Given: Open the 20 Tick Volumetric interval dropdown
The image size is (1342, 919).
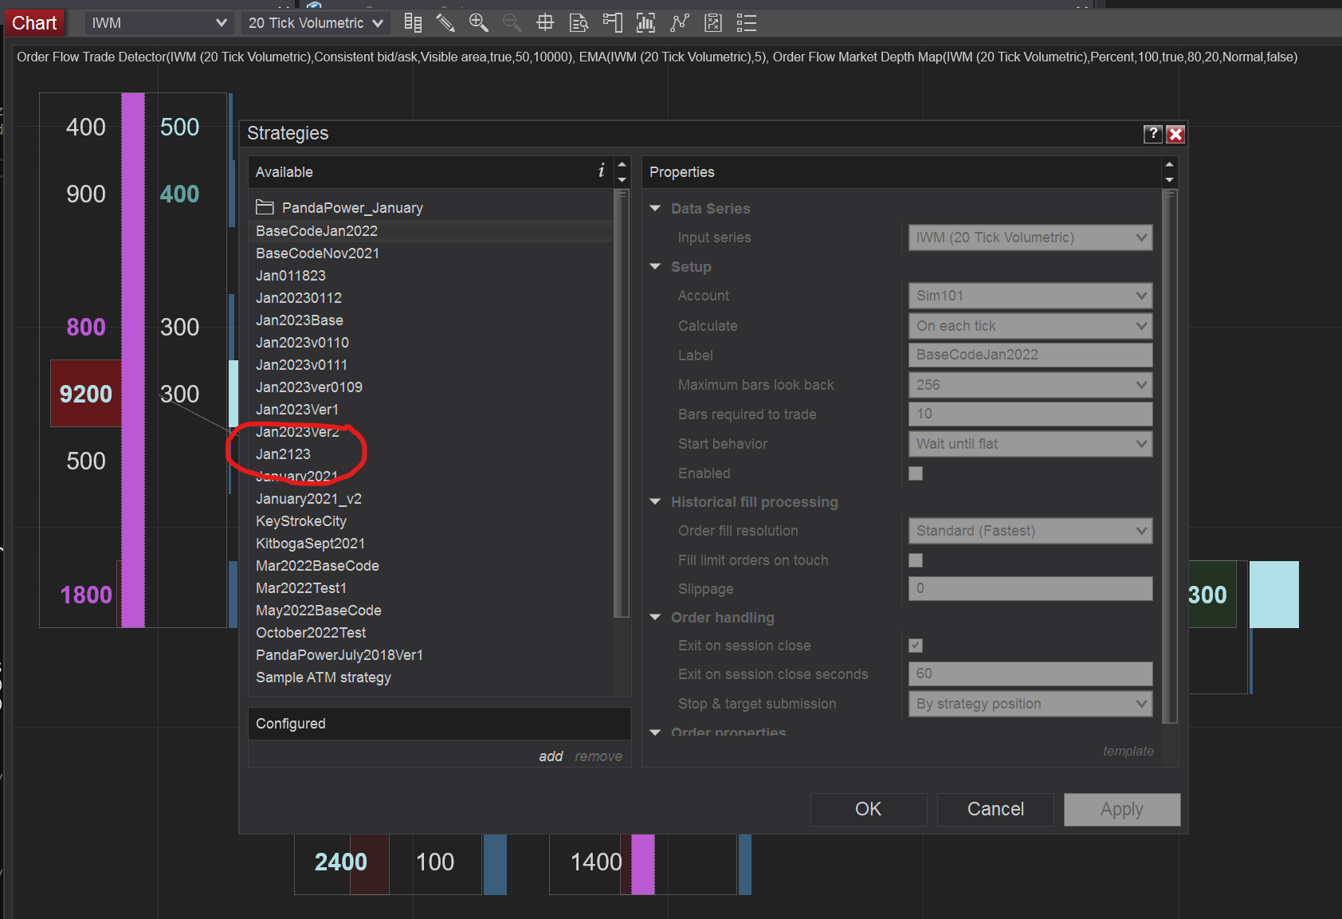Looking at the screenshot, I should (316, 23).
